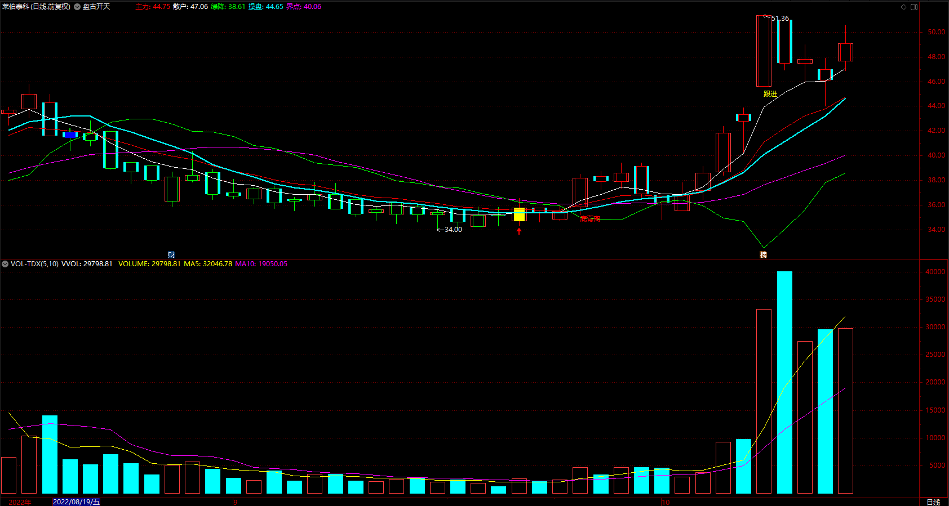Image resolution: width=949 pixels, height=506 pixels.
Task: Click the MA5: 32046.78 value
Action: tap(208, 263)
